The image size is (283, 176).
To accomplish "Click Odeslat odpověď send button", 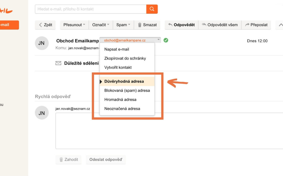I will coord(106,160).
